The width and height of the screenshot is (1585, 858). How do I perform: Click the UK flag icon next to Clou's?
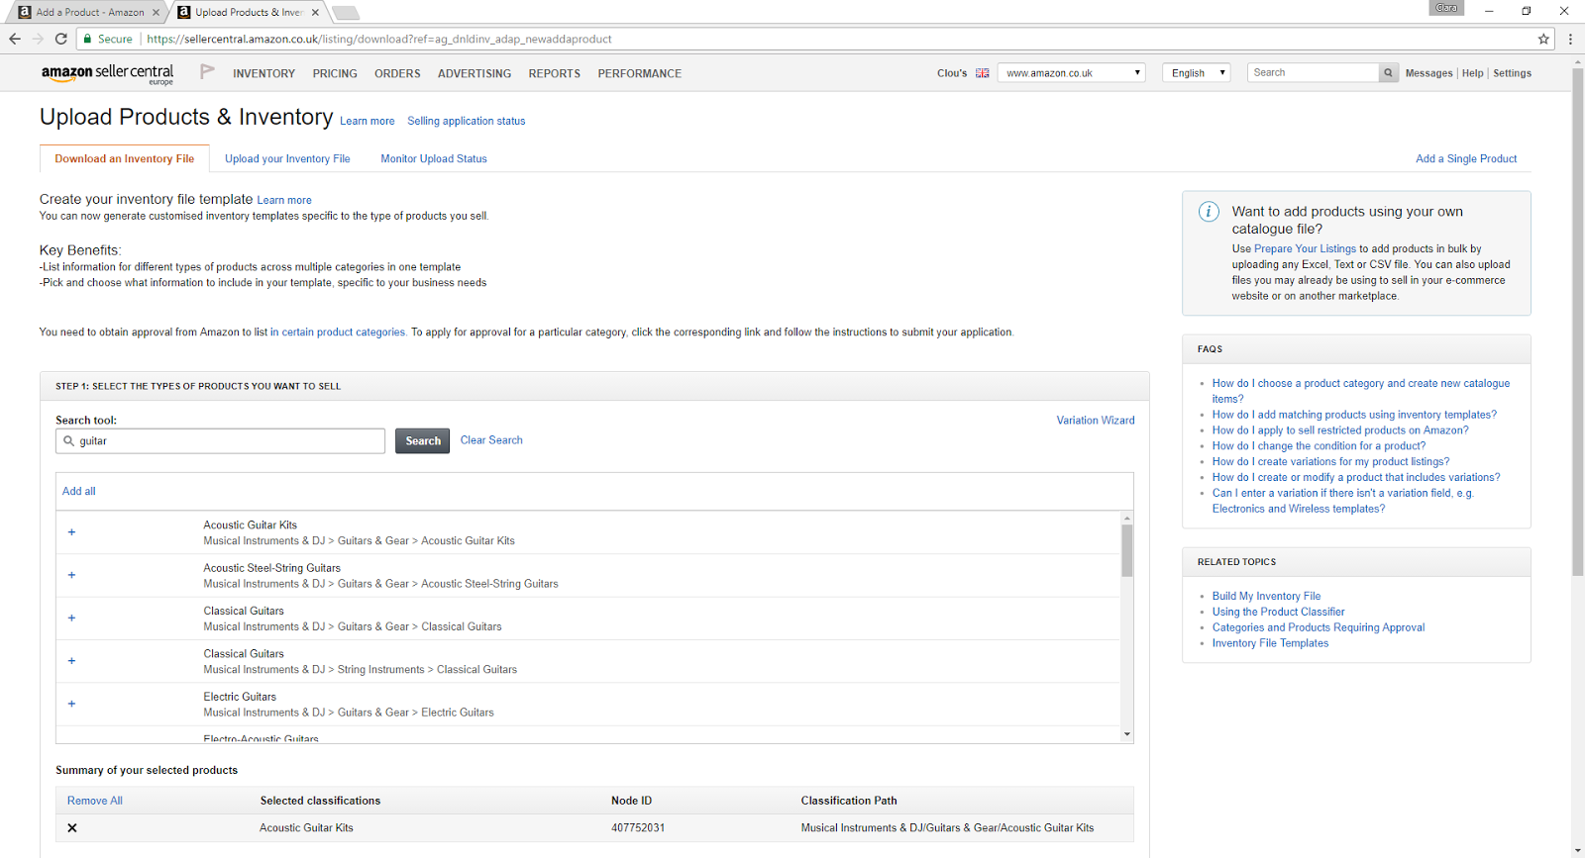point(982,73)
